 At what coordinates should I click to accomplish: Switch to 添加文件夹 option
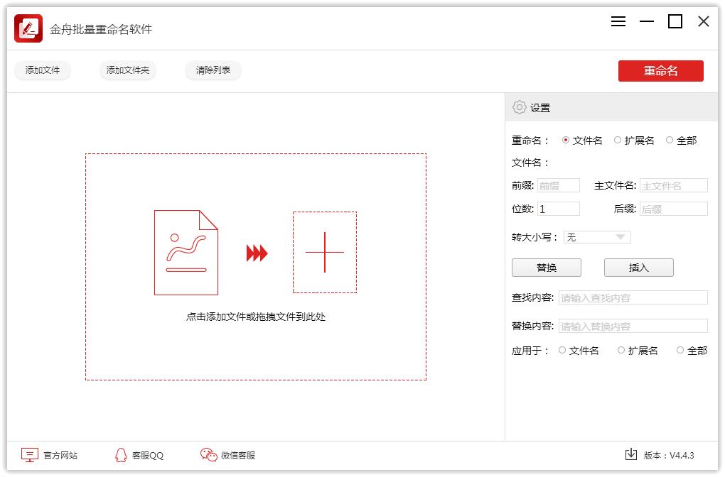click(127, 70)
